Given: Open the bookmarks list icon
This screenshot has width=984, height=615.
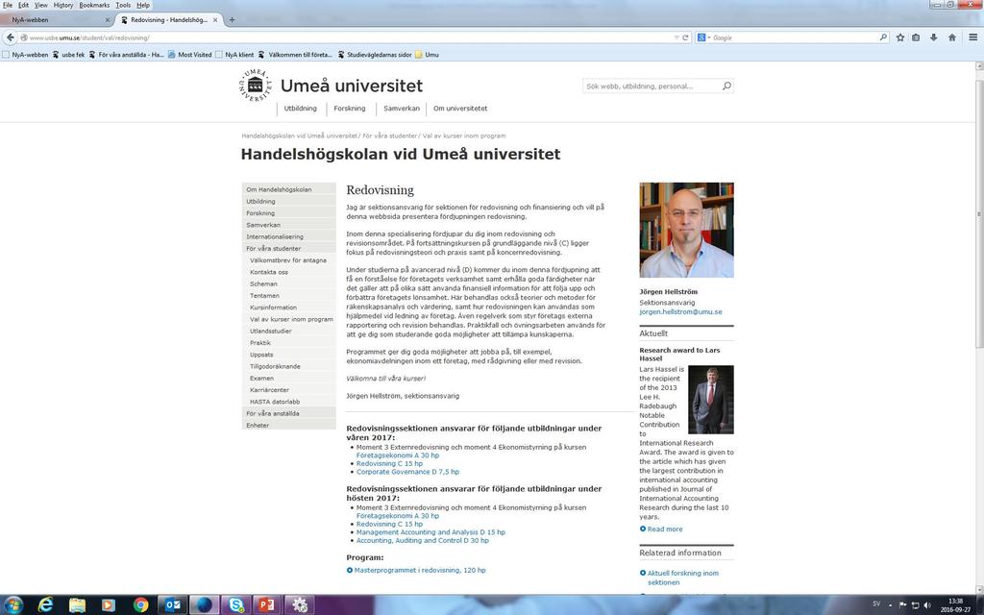Looking at the screenshot, I should pos(916,37).
